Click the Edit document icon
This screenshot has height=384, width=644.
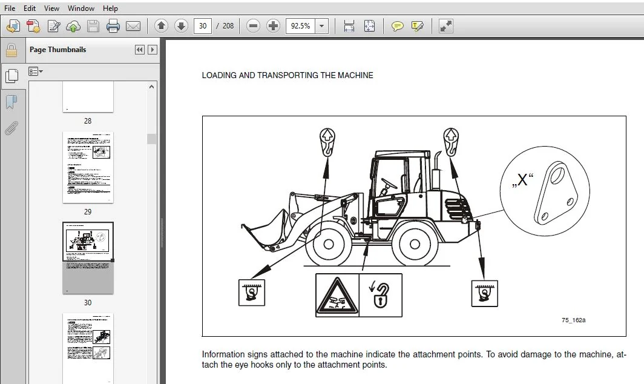click(53, 26)
